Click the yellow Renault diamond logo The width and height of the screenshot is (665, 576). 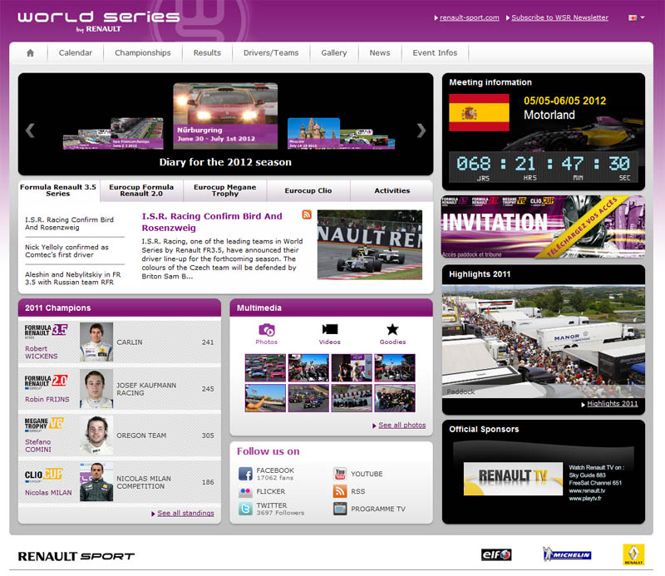(x=633, y=554)
